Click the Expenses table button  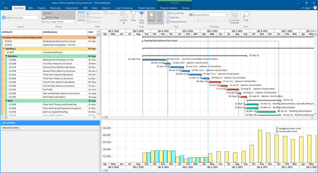(111, 13)
